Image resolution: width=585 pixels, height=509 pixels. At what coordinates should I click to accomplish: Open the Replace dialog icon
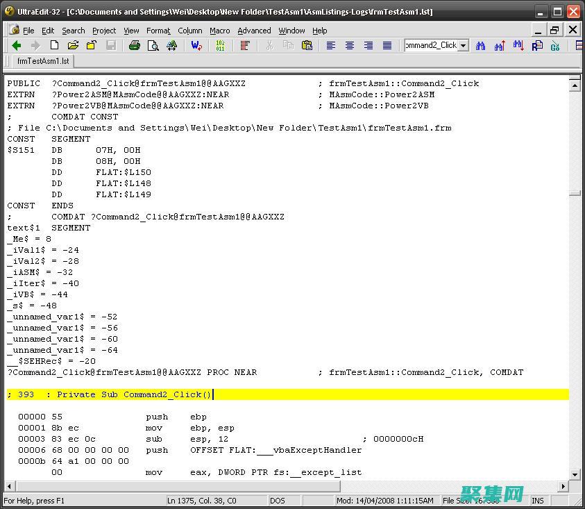(536, 45)
